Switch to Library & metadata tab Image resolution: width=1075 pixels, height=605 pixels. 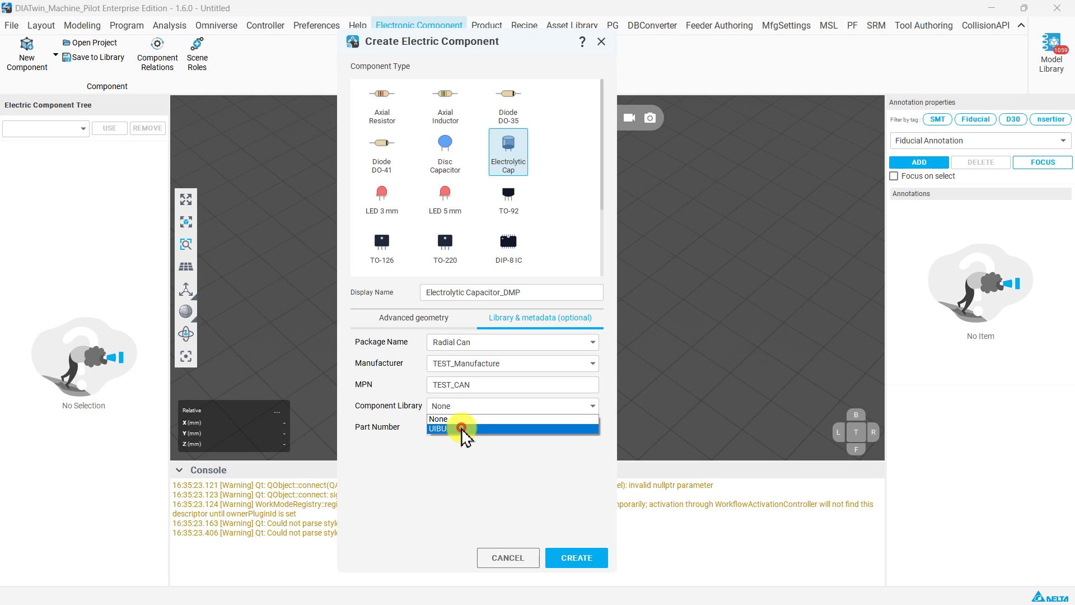tap(540, 318)
